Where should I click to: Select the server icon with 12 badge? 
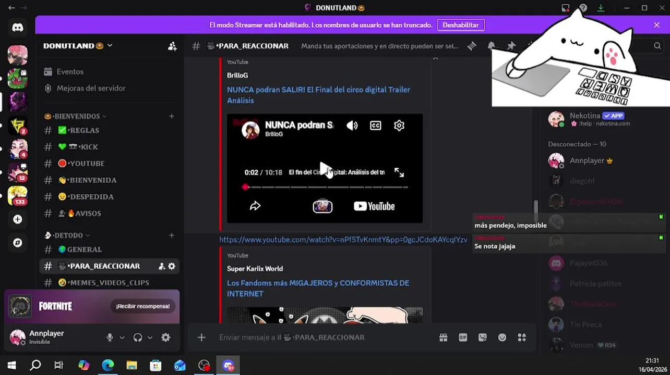click(18, 172)
